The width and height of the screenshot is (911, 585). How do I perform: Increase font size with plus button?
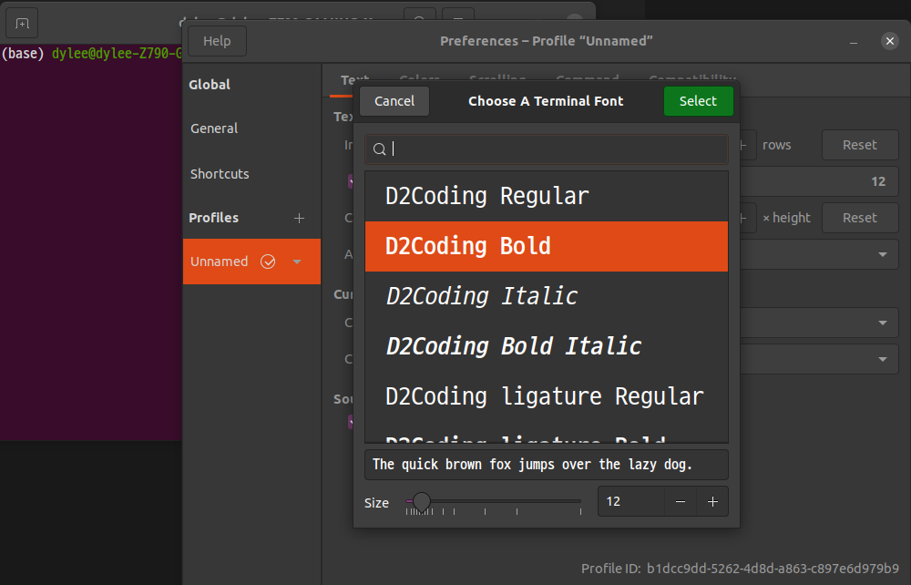click(x=712, y=501)
